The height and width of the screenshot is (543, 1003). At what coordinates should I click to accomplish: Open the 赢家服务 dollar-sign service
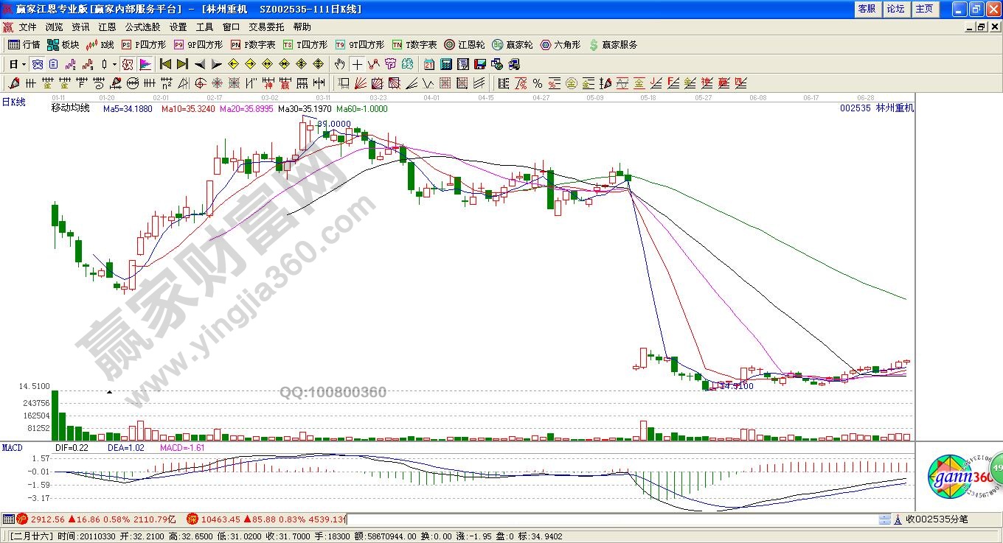click(613, 45)
